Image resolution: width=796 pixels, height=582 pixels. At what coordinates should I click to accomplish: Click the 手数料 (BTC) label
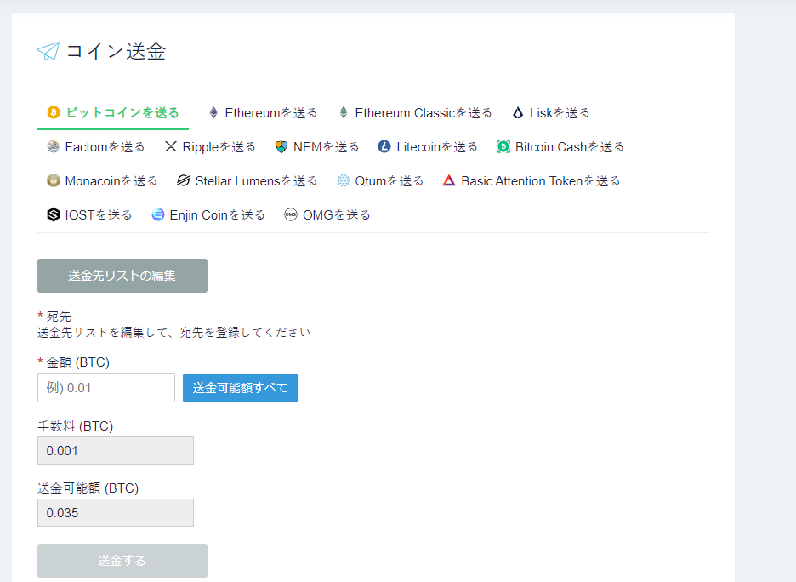point(75,425)
